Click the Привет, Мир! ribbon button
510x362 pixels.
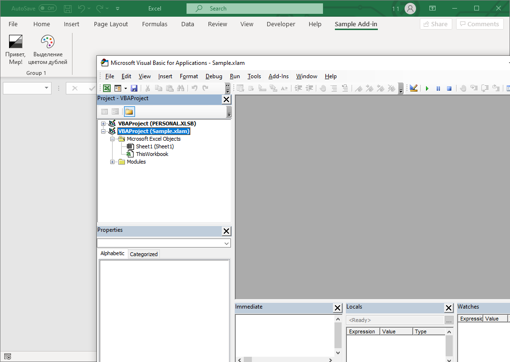(16, 50)
